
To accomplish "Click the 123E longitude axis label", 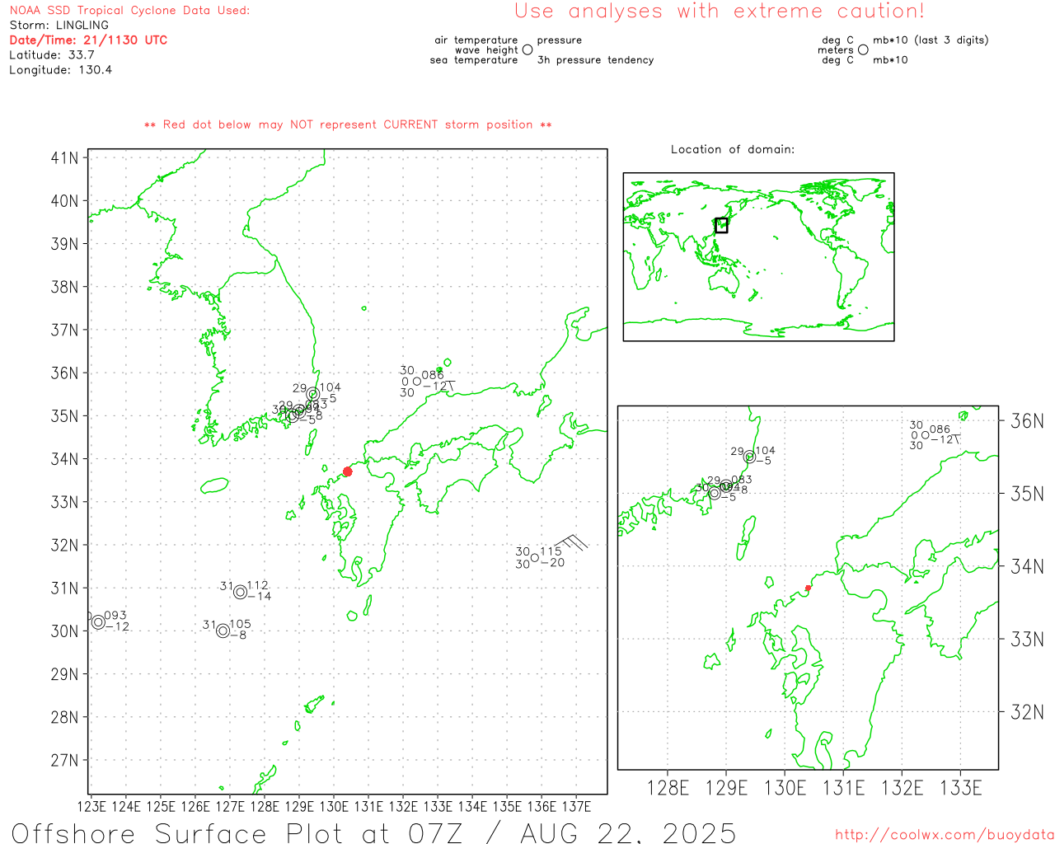I will pyautogui.click(x=91, y=807).
